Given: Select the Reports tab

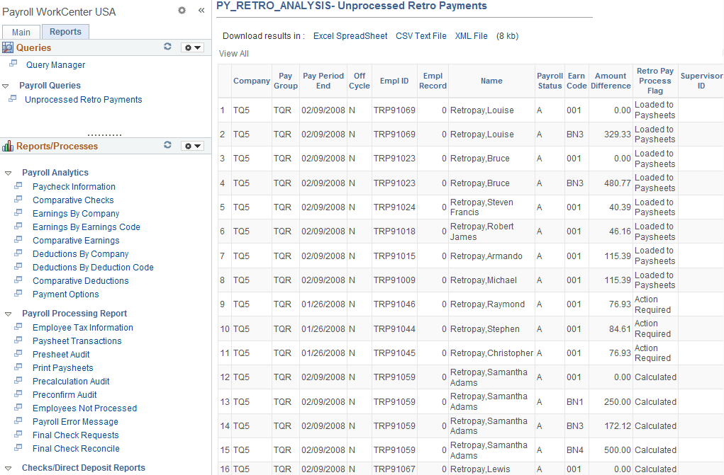Looking at the screenshot, I should [x=65, y=31].
